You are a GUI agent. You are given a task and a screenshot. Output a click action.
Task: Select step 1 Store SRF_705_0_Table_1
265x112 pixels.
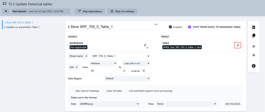tap(18, 23)
